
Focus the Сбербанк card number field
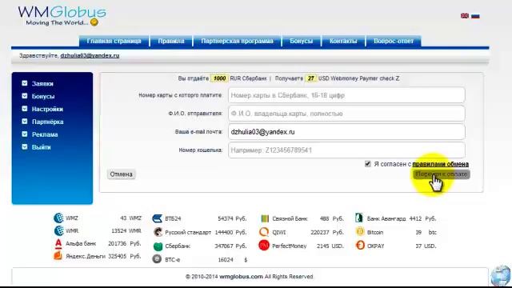346,95
